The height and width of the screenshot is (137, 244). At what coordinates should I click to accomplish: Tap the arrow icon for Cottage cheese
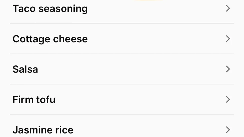tap(228, 39)
